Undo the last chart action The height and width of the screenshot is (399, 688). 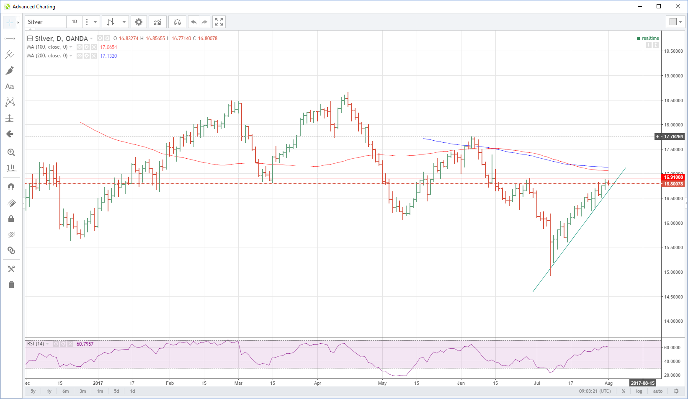pos(193,22)
